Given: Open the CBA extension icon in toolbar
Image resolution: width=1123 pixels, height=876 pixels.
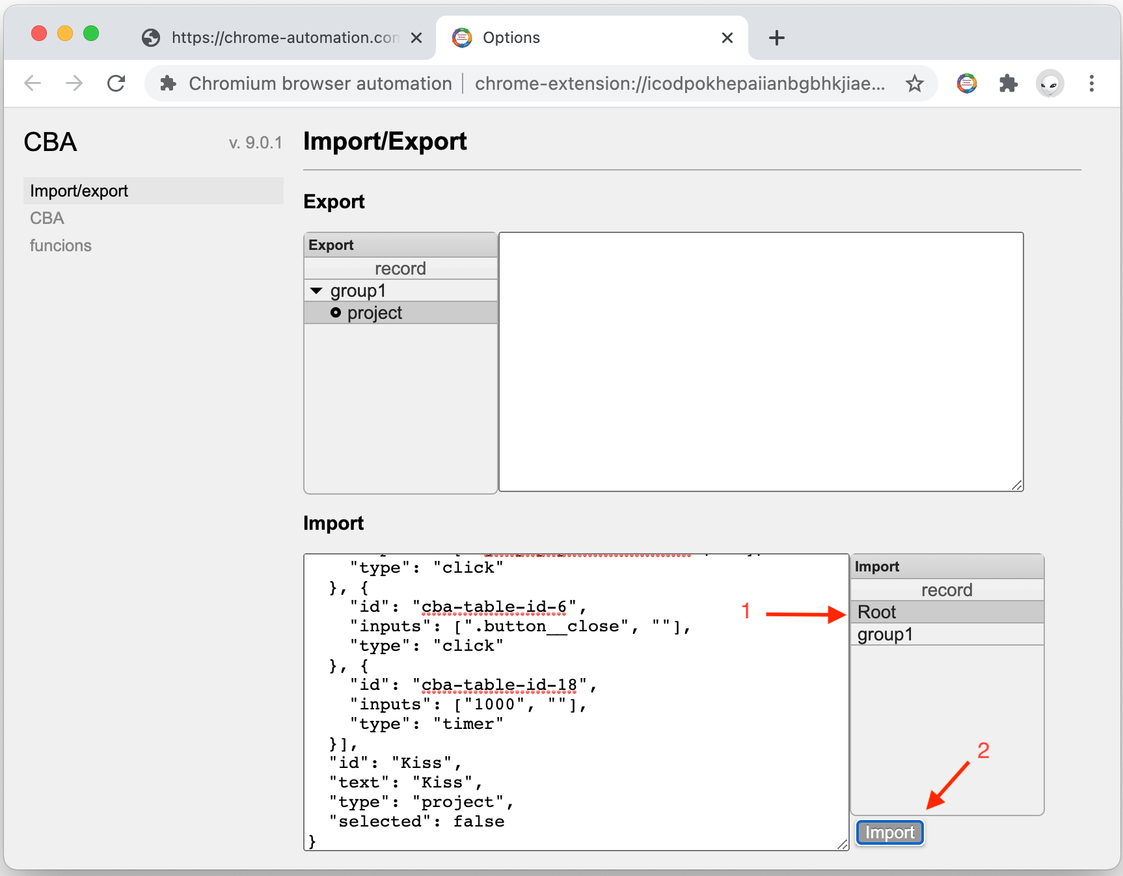Looking at the screenshot, I should [967, 83].
